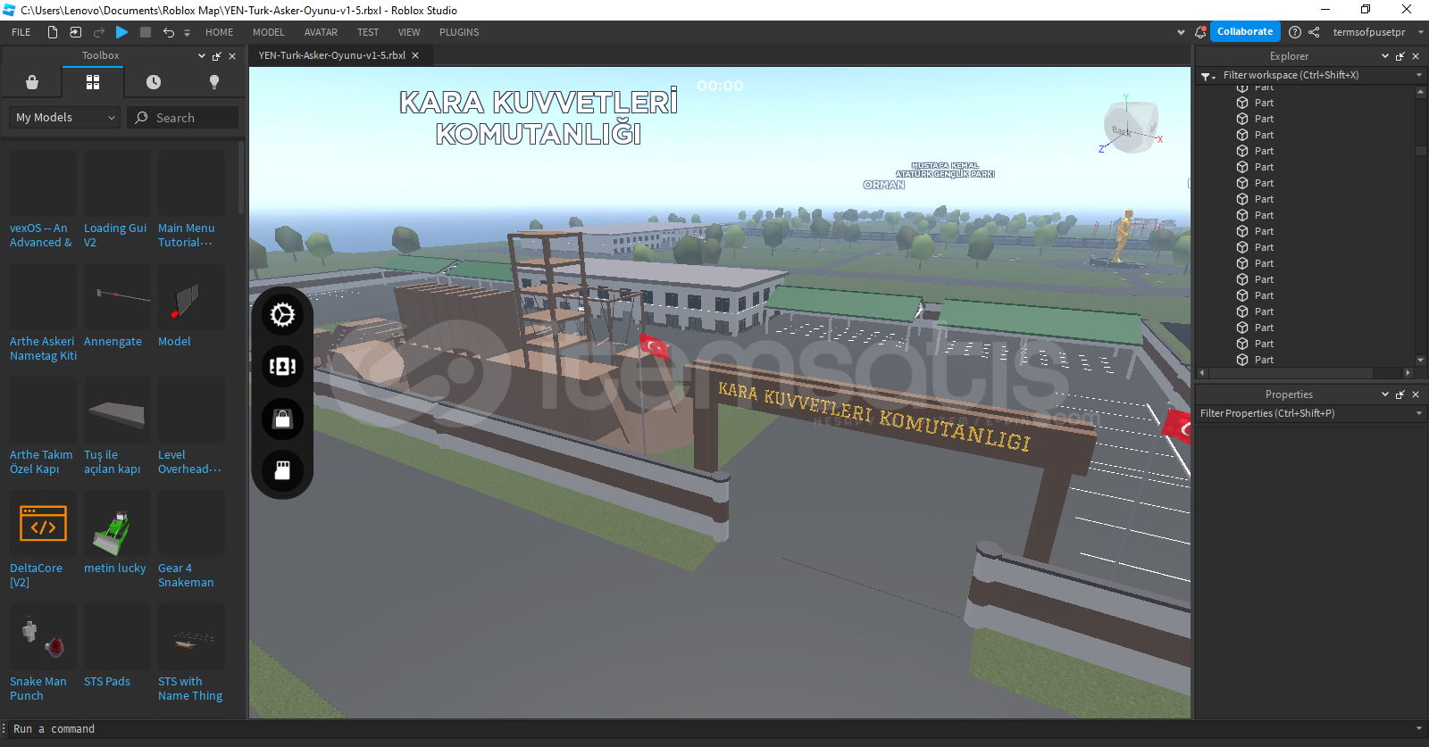Close the Explorer panel
The height and width of the screenshot is (747, 1429).
click(x=1416, y=56)
